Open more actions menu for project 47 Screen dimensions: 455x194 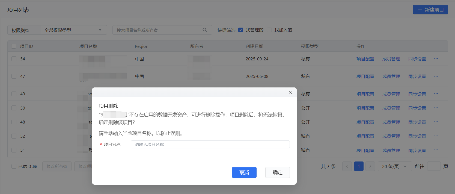(x=436, y=76)
